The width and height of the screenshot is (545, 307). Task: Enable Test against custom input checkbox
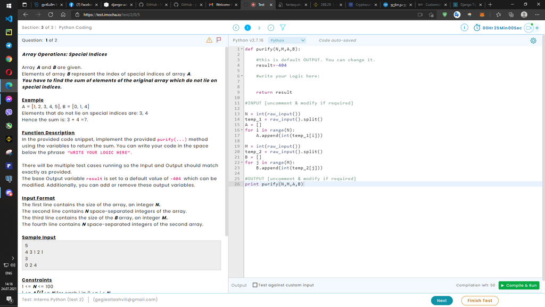(255, 285)
